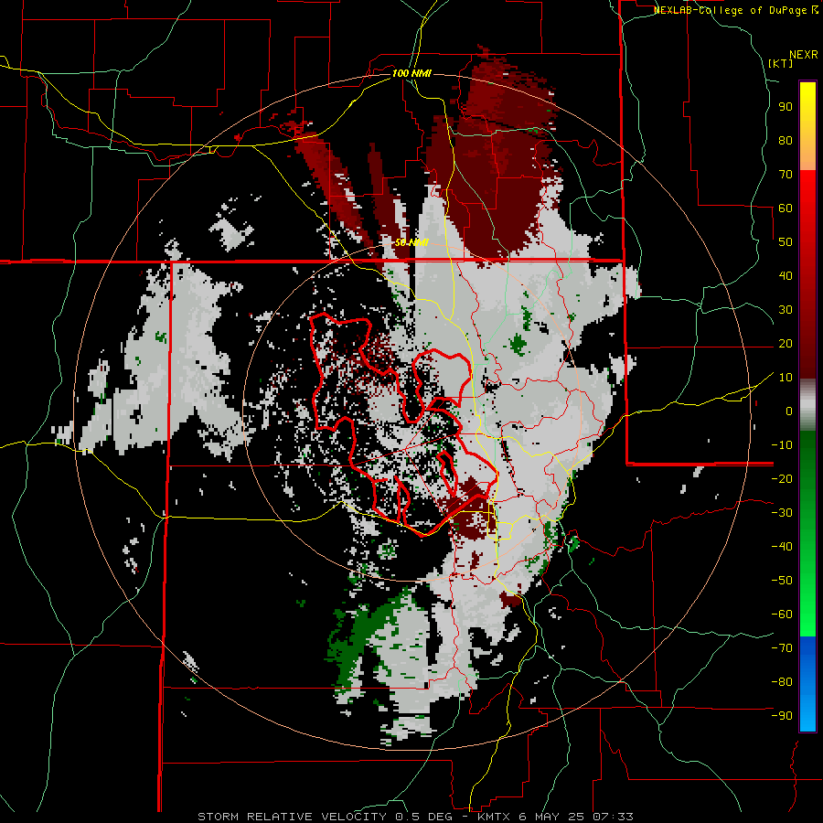This screenshot has width=823, height=823.
Task: Click the 50 NMI range ring label
Action: coord(411,242)
